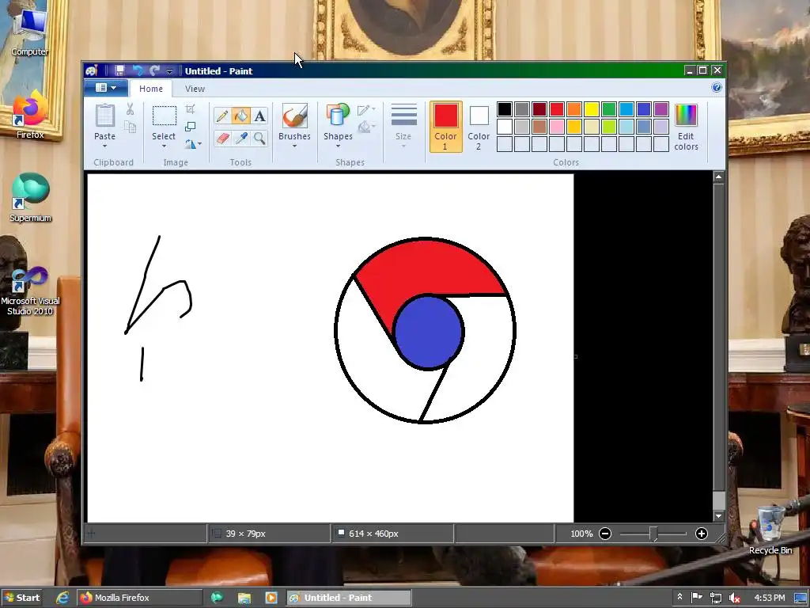Click the Edit colors button
This screenshot has width=810, height=608.
point(686,127)
